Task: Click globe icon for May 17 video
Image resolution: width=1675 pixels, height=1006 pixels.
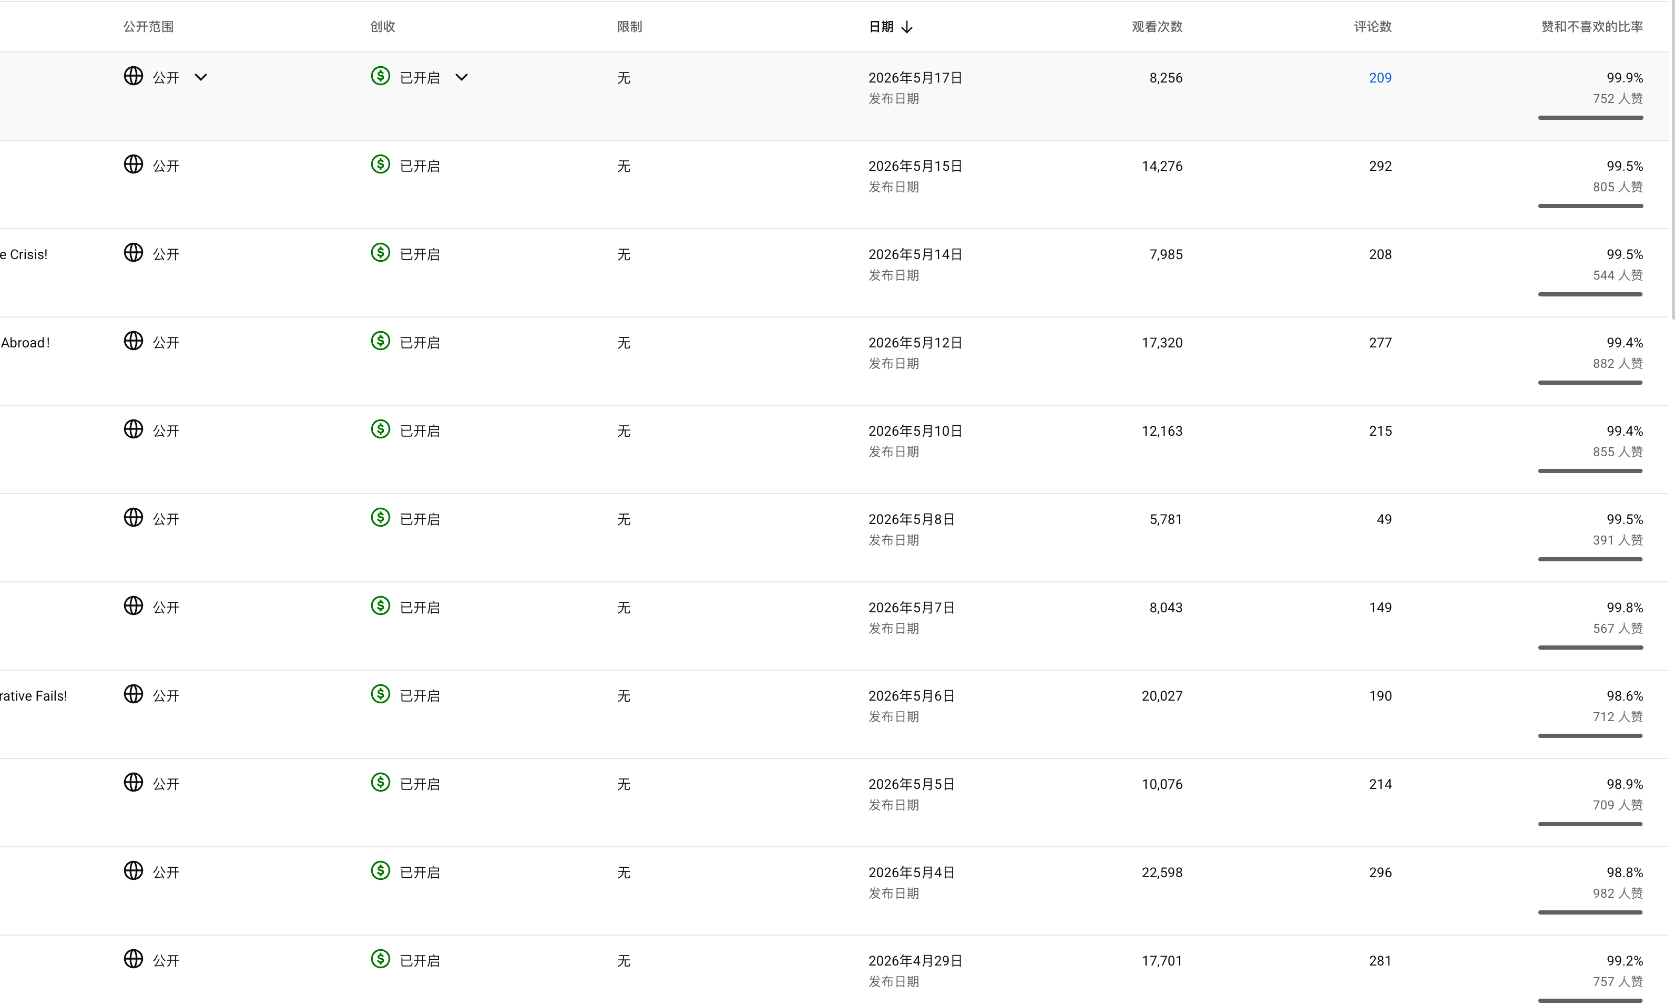Action: [134, 76]
